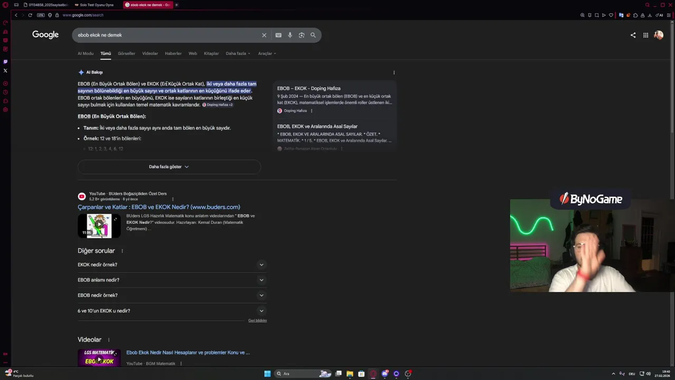The height and width of the screenshot is (380, 675).
Task: Open a new browser tab with plus
Action: click(177, 5)
